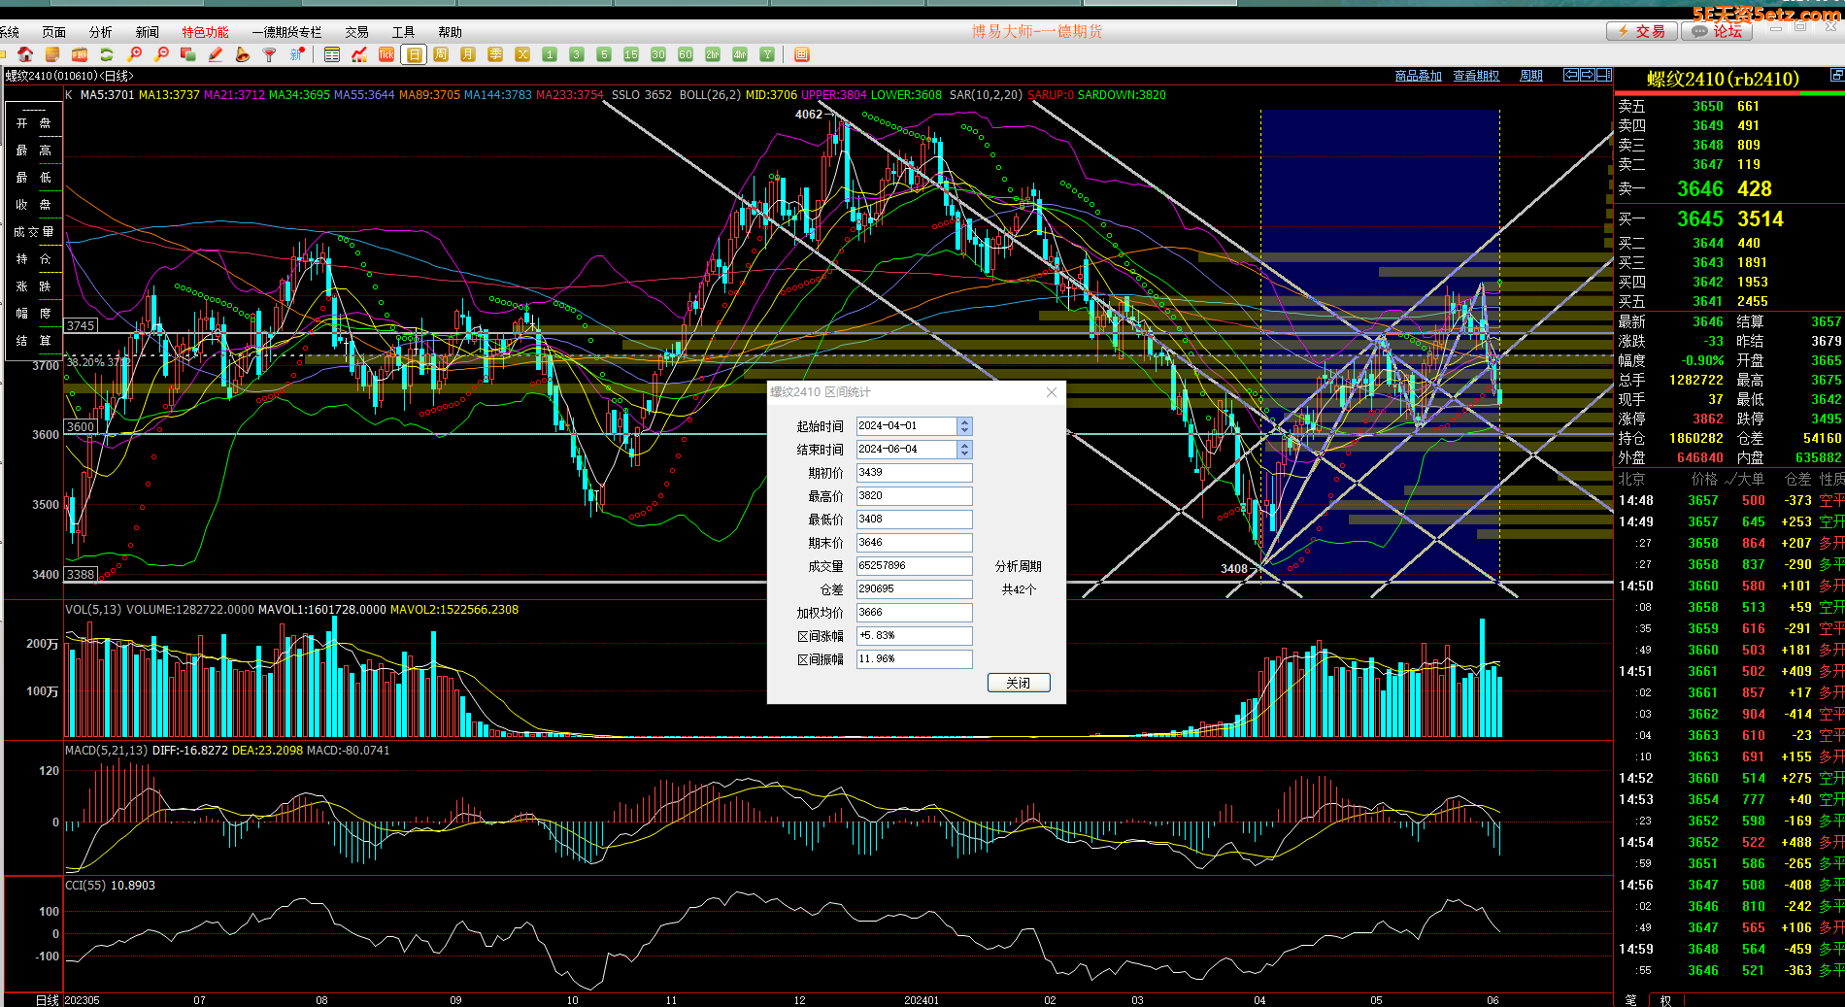Switch to the 权 tab at bottom
This screenshot has height=1007, width=1845.
click(1665, 1000)
